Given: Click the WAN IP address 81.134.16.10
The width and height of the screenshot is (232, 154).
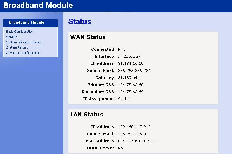Looking at the screenshot, I should click(131, 64).
